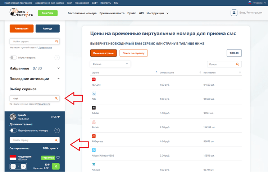268x172 pixels.
Task: Click Login/Registration link
Action: point(251,13)
